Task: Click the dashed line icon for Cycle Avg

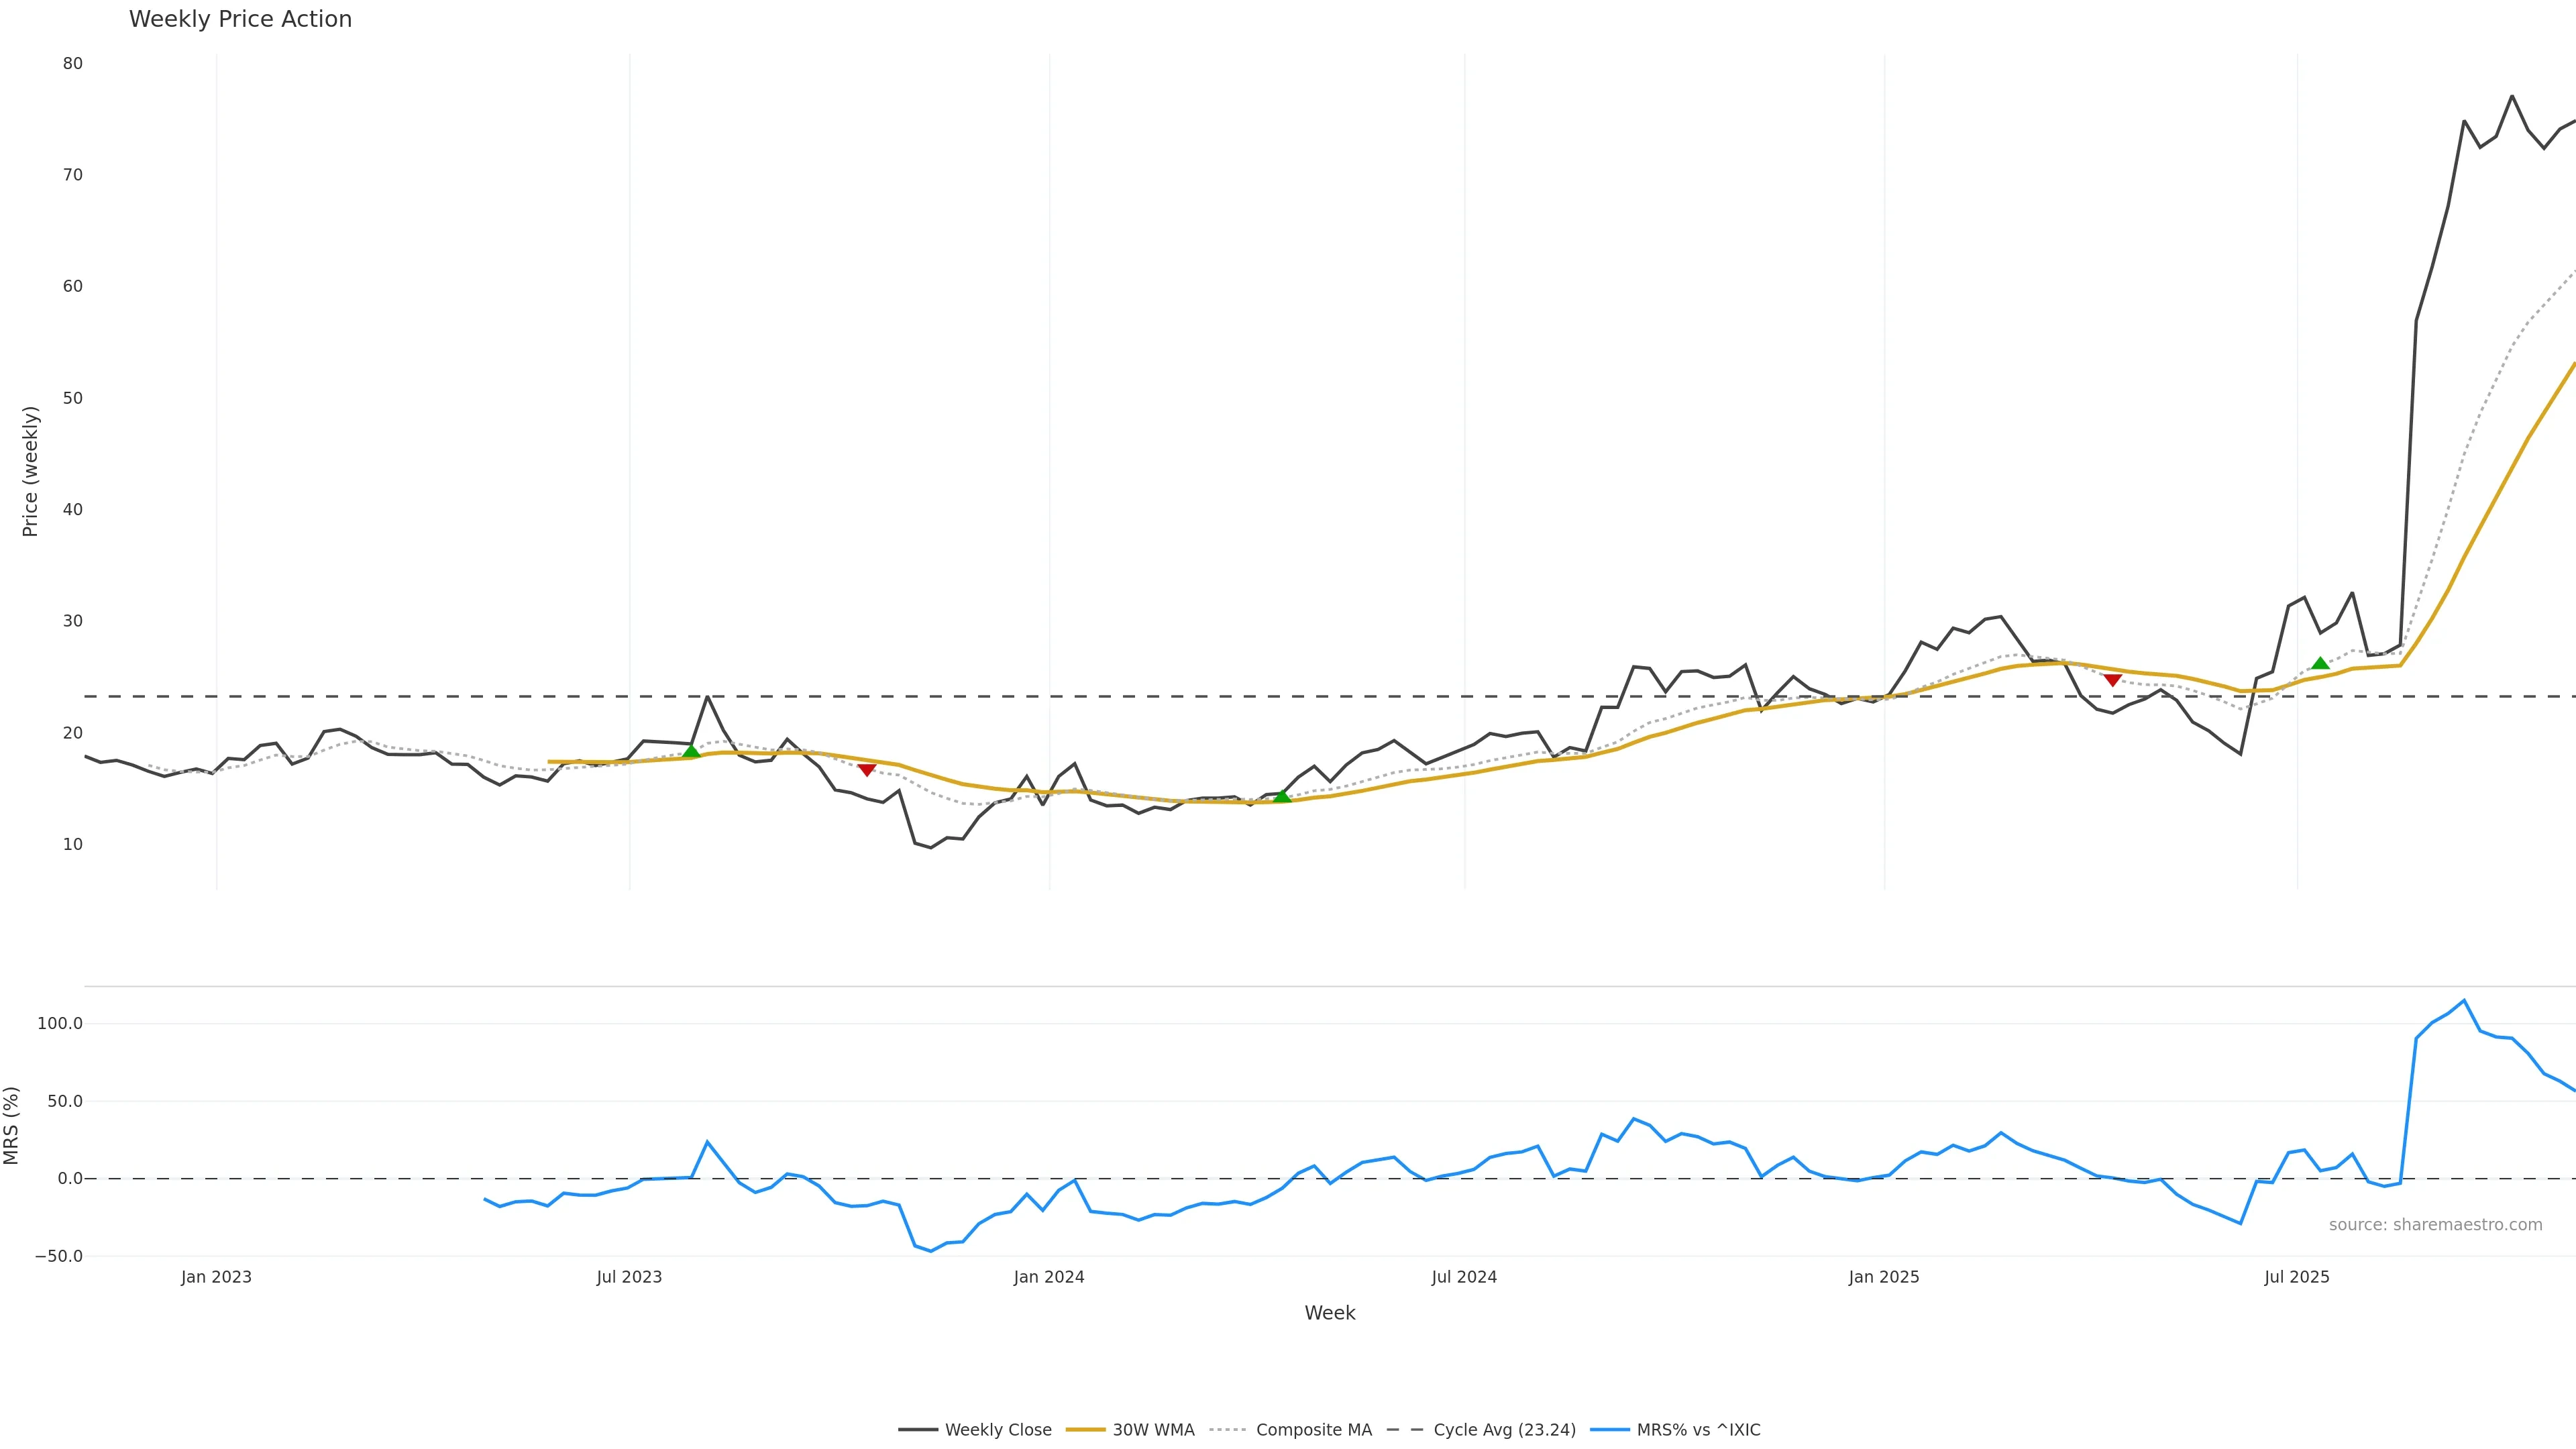Action: pyautogui.click(x=1405, y=1430)
